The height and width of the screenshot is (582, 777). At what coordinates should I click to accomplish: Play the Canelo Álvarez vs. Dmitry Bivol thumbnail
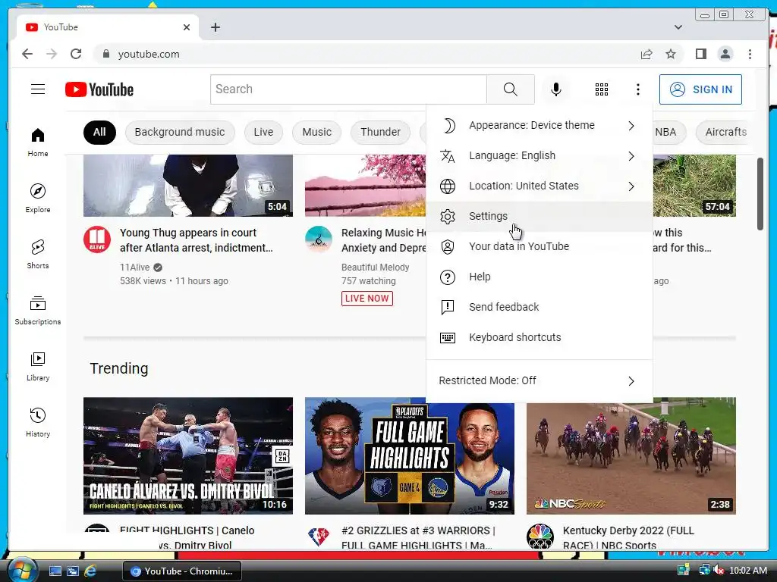point(188,455)
